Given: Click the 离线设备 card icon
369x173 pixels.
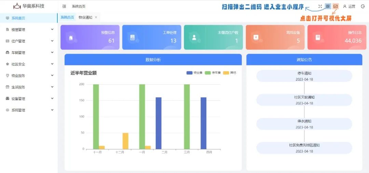Looking at the screenshot, I should coord(256,38).
